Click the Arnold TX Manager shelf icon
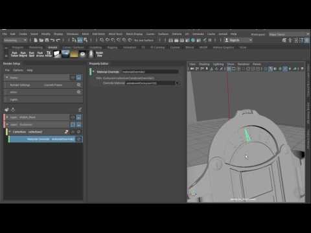 [x=49, y=54]
